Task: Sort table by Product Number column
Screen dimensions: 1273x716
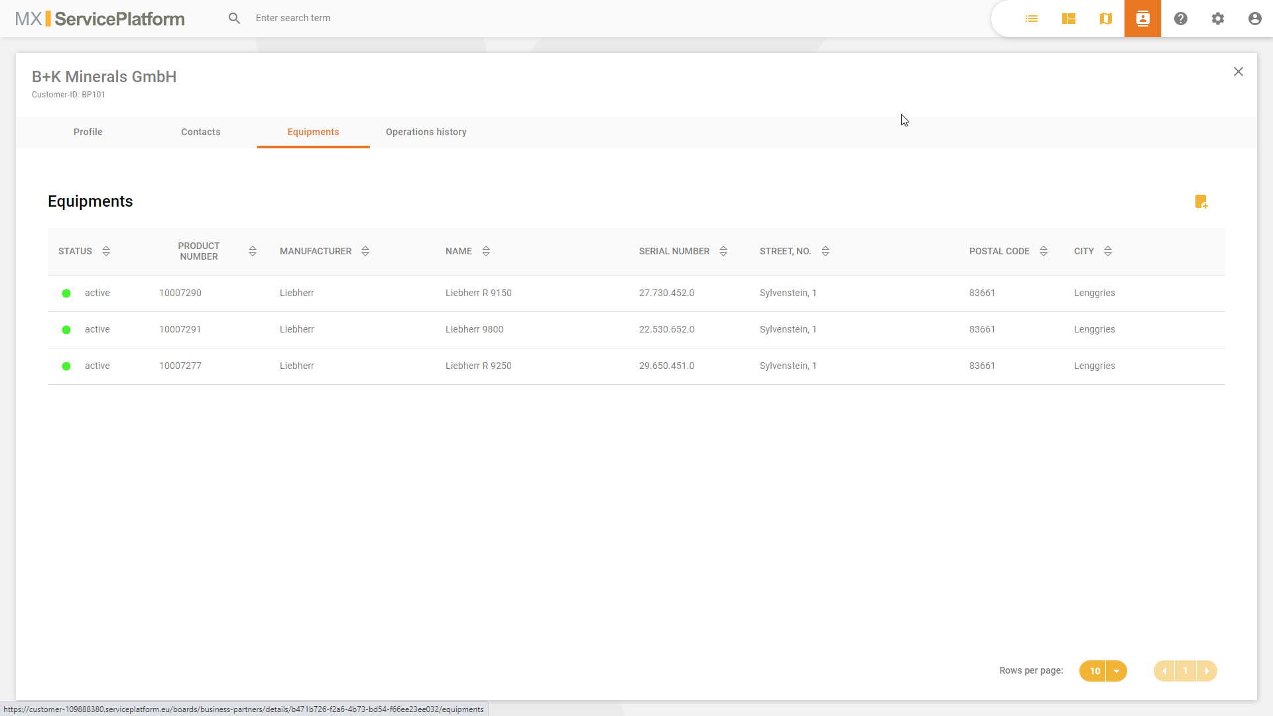Action: (253, 251)
